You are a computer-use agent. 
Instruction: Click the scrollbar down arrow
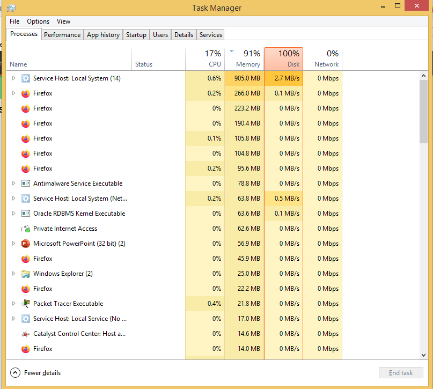pos(424,355)
